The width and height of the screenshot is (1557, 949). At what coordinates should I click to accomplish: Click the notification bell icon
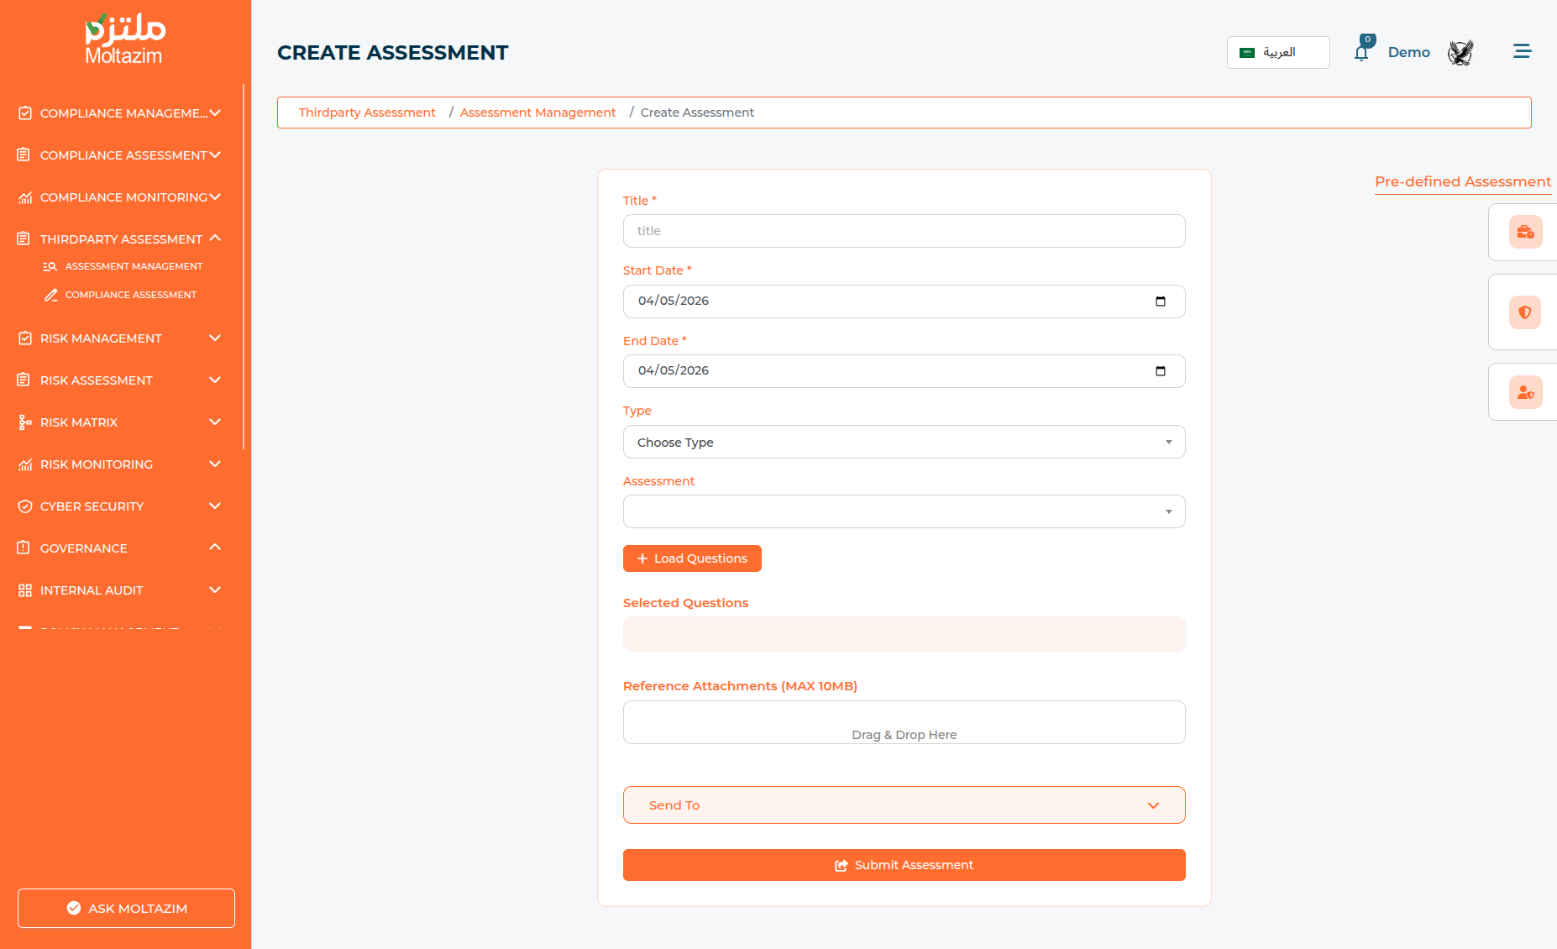(1361, 53)
